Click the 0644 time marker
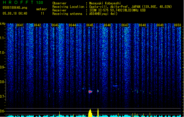 tap(72, 25)
